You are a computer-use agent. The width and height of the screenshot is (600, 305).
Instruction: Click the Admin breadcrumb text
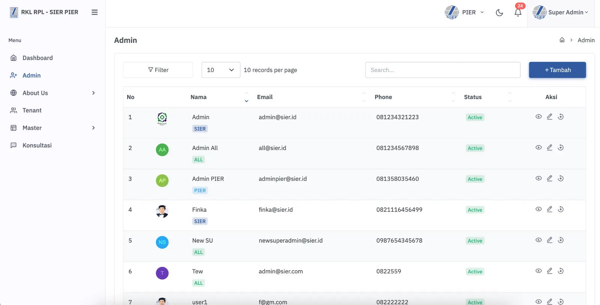tap(586, 40)
